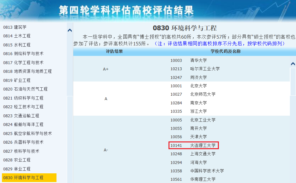
Task: Click the 评估结果 column header
Action: click(114, 52)
